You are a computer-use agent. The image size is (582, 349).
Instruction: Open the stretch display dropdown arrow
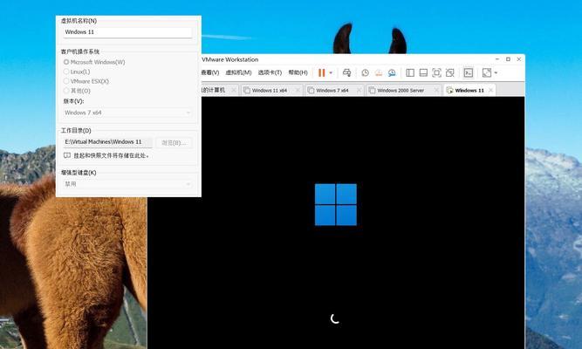[x=496, y=72]
